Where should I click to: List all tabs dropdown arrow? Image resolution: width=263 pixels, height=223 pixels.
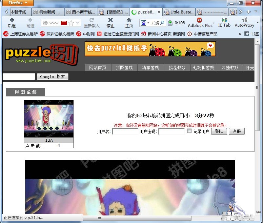256,12
